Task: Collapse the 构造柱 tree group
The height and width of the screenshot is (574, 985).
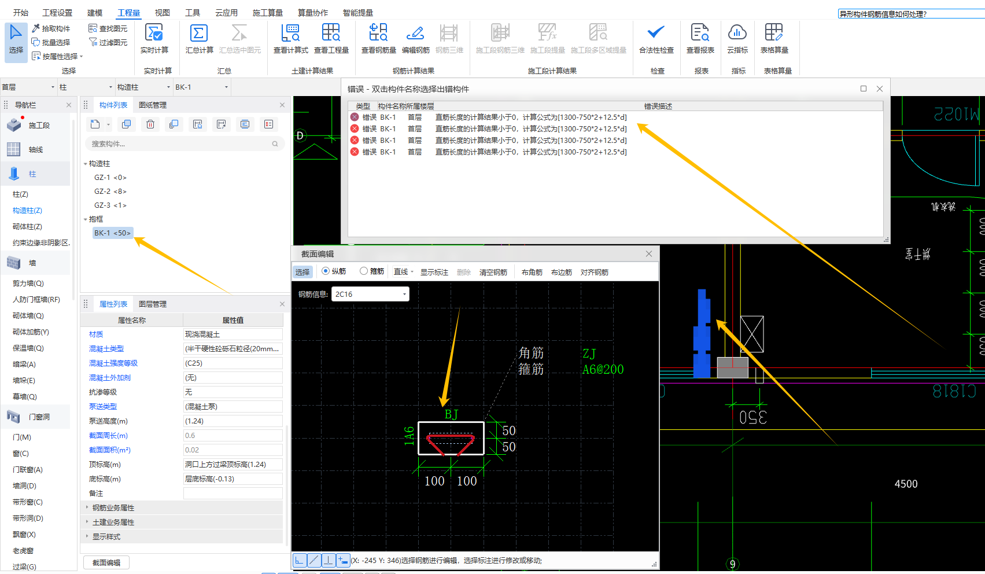Action: pos(86,164)
